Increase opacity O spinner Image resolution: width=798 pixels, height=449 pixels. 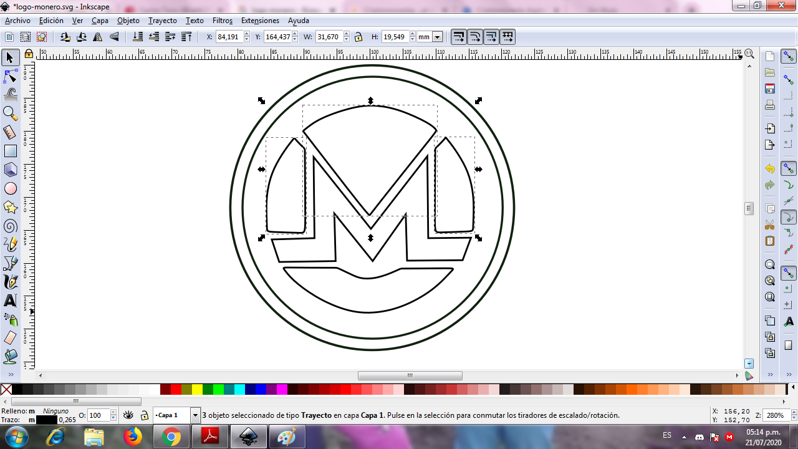(x=113, y=413)
